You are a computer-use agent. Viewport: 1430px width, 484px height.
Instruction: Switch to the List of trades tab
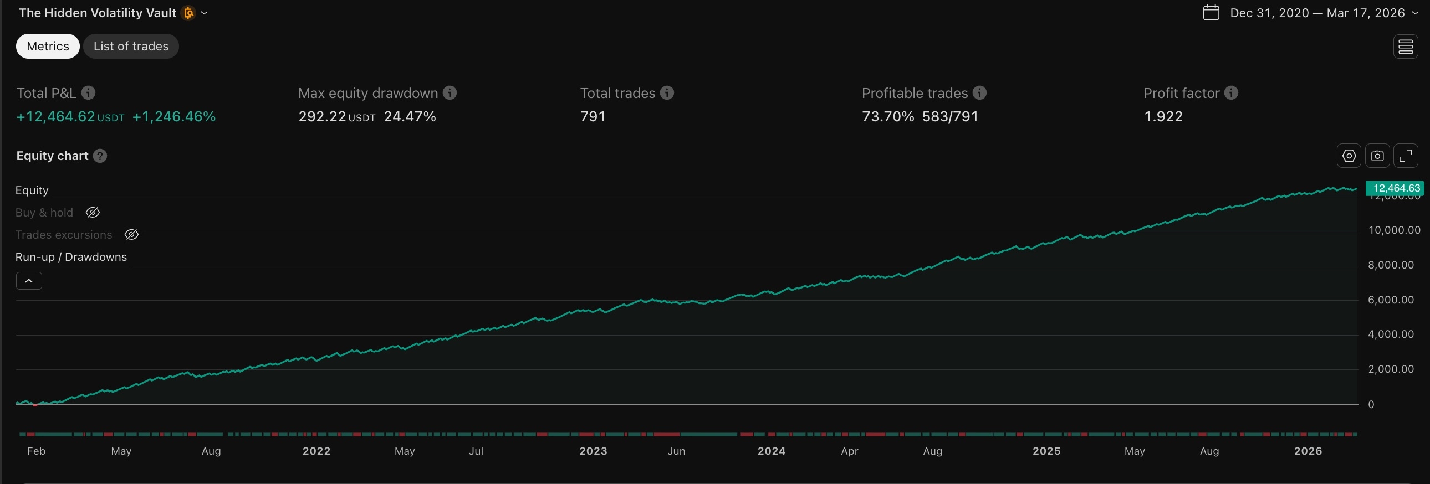coord(131,46)
